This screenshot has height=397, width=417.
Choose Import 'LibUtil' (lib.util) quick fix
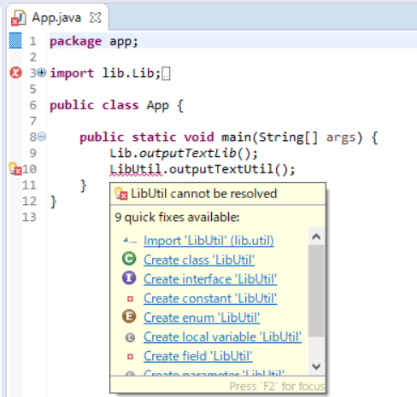click(208, 241)
